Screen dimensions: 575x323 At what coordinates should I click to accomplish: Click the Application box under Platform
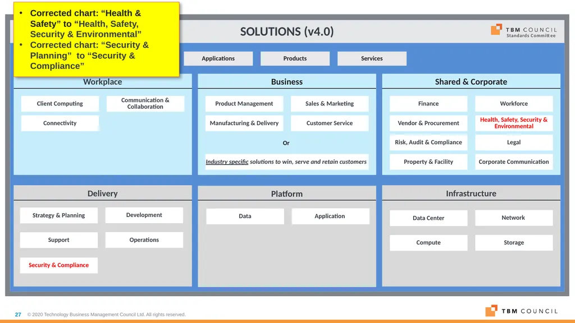[x=330, y=216]
